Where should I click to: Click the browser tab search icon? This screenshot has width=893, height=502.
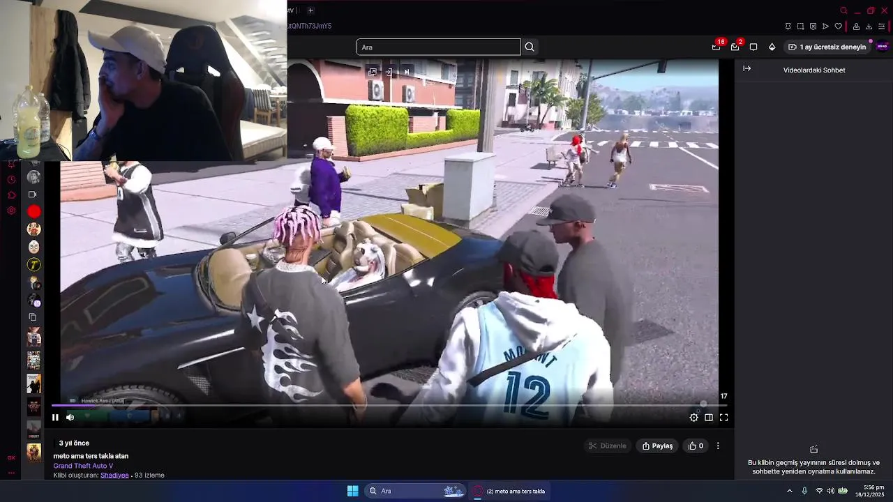pyautogui.click(x=843, y=10)
